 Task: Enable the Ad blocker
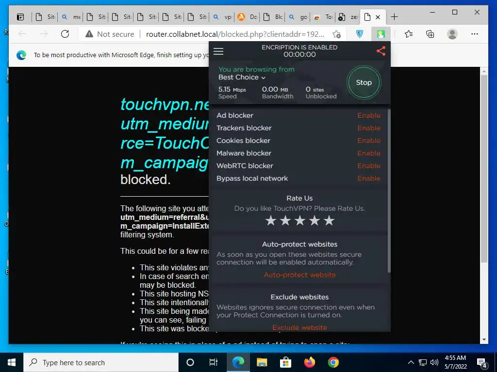369,115
